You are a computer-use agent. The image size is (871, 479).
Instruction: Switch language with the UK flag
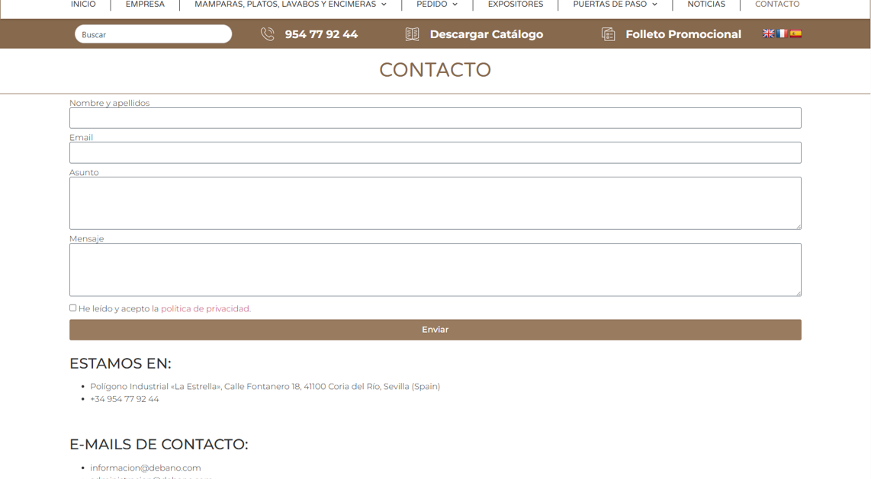[769, 34]
